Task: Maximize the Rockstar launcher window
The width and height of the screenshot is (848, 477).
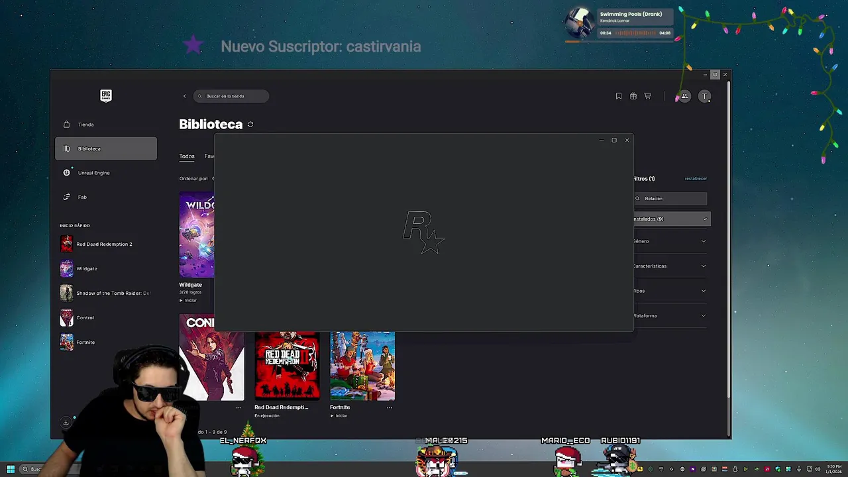Action: click(x=614, y=140)
